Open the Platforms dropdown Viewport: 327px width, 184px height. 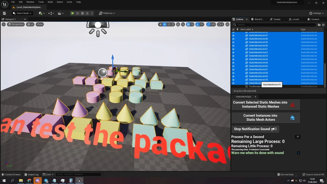[107, 13]
